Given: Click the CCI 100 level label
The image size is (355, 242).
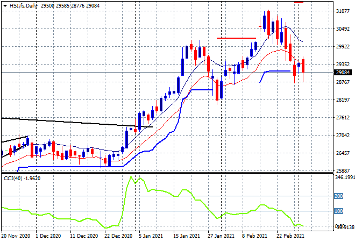Looking at the screenshot, I should pyautogui.click(x=339, y=211).
